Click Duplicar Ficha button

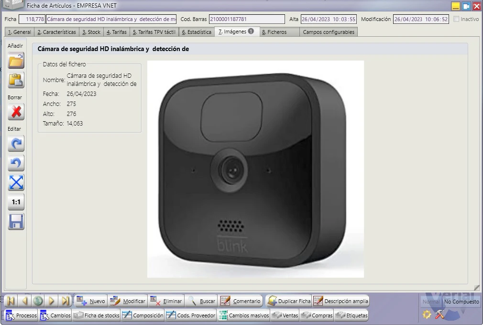[x=289, y=301]
